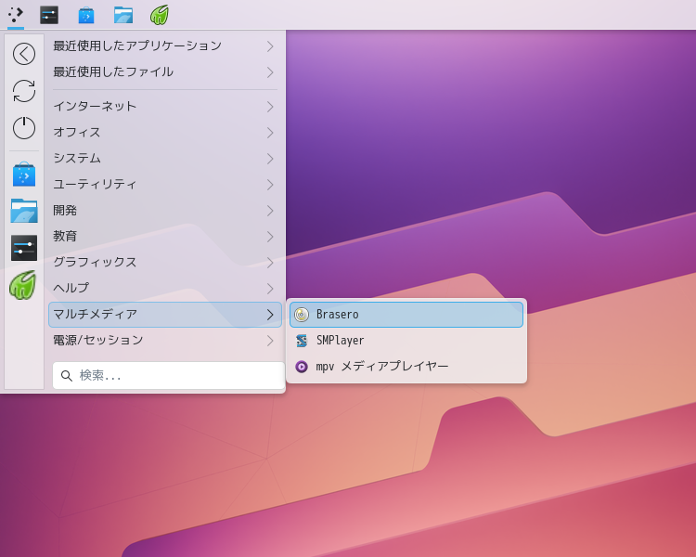The image size is (696, 557).
Task: Expand the chevron next to グラフィックス
Action: coord(270,263)
